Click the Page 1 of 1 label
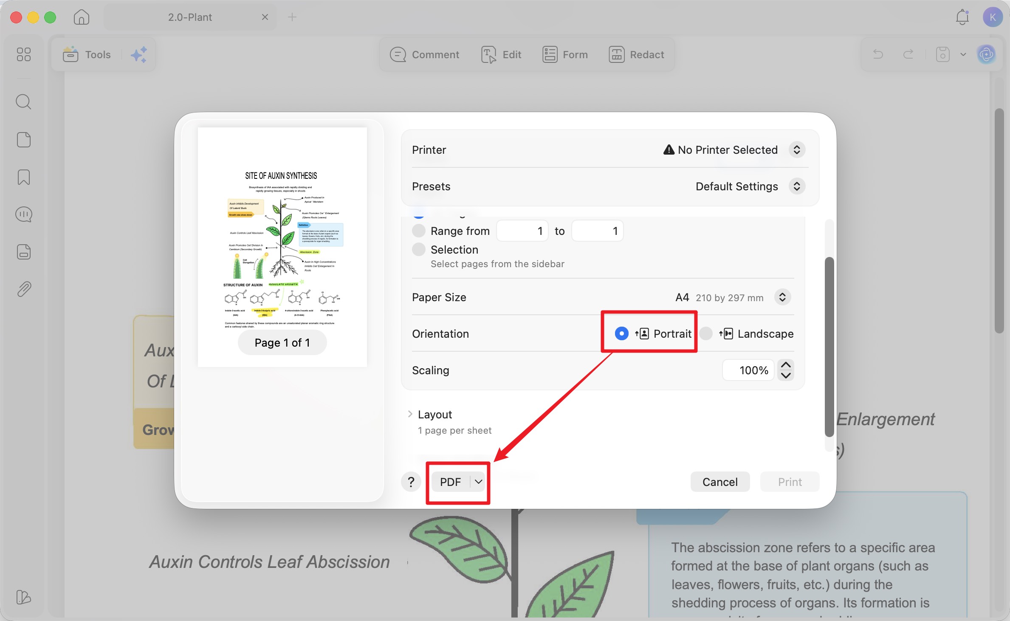The image size is (1010, 621). pos(282,342)
